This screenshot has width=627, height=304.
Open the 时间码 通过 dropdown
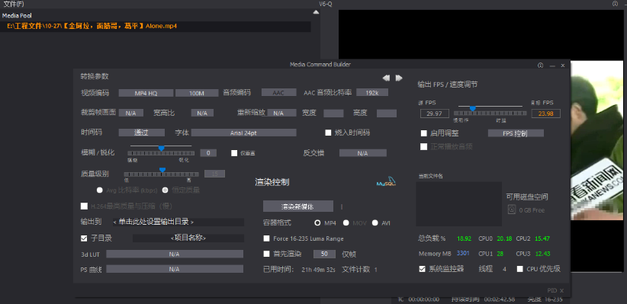coord(142,133)
